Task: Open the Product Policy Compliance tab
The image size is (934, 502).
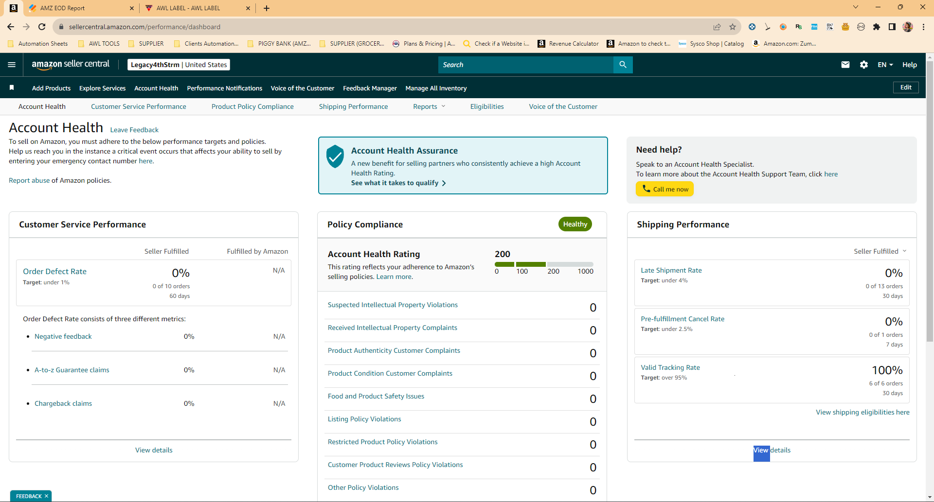Action: coord(252,106)
